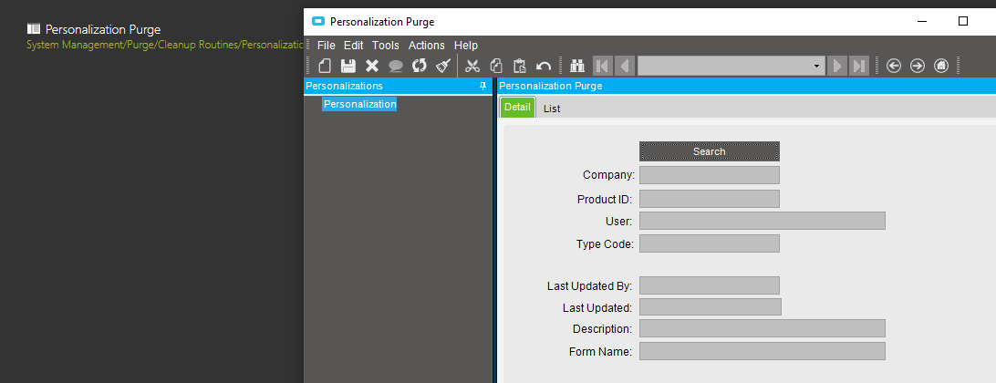Go to last record navigation icon
This screenshot has height=383, width=996.
click(859, 66)
